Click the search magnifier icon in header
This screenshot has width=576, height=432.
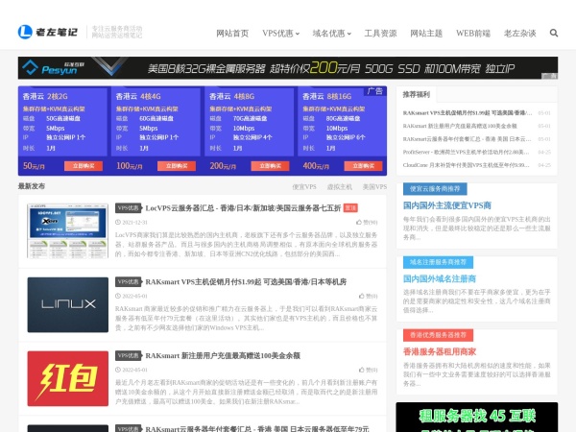coord(554,33)
